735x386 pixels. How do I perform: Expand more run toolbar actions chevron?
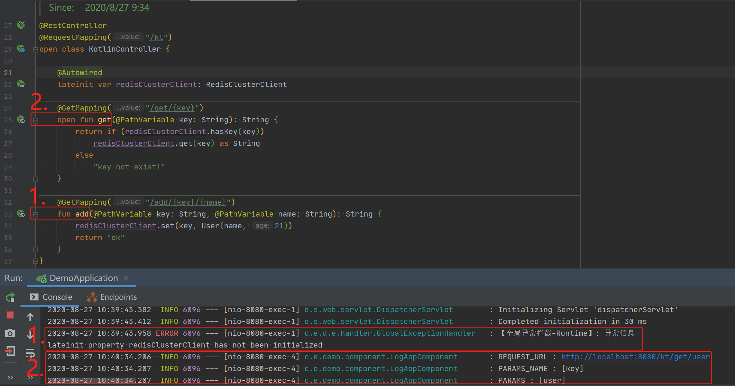(10, 377)
